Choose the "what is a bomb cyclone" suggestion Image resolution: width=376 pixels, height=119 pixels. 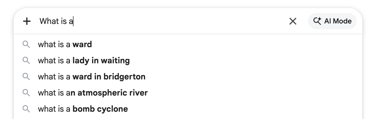(x=83, y=109)
